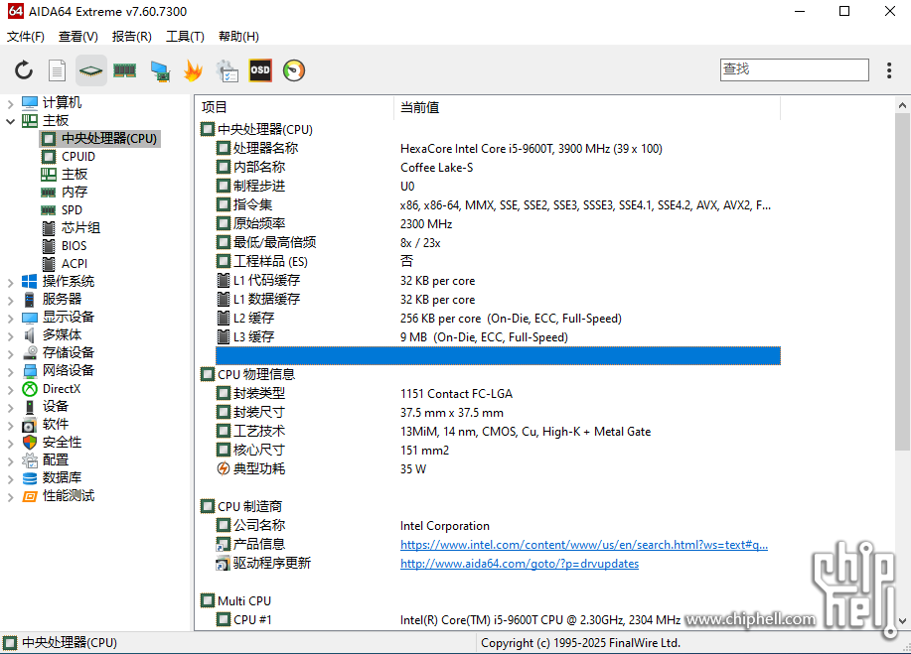Click the server tower icon beside 服务器

(x=30, y=300)
